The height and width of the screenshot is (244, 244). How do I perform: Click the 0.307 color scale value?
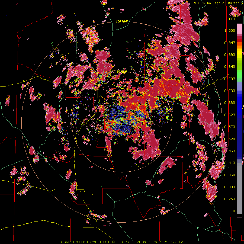tap(230, 187)
